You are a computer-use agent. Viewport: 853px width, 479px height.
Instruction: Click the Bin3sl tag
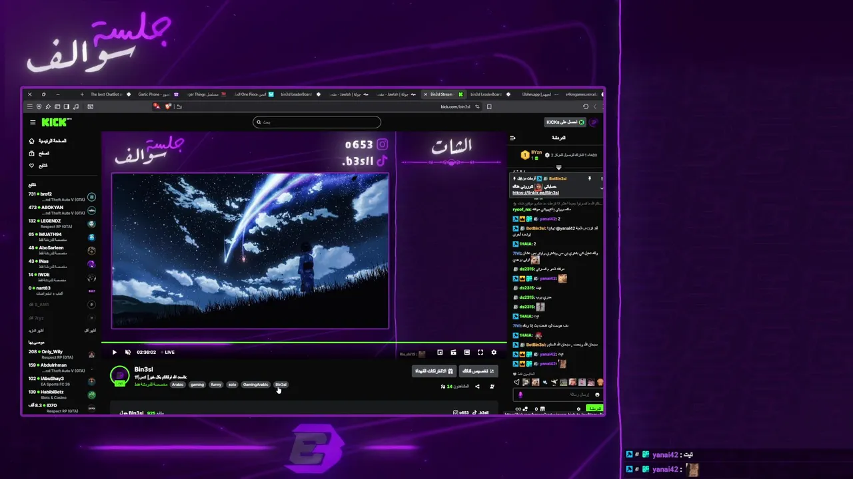click(281, 385)
